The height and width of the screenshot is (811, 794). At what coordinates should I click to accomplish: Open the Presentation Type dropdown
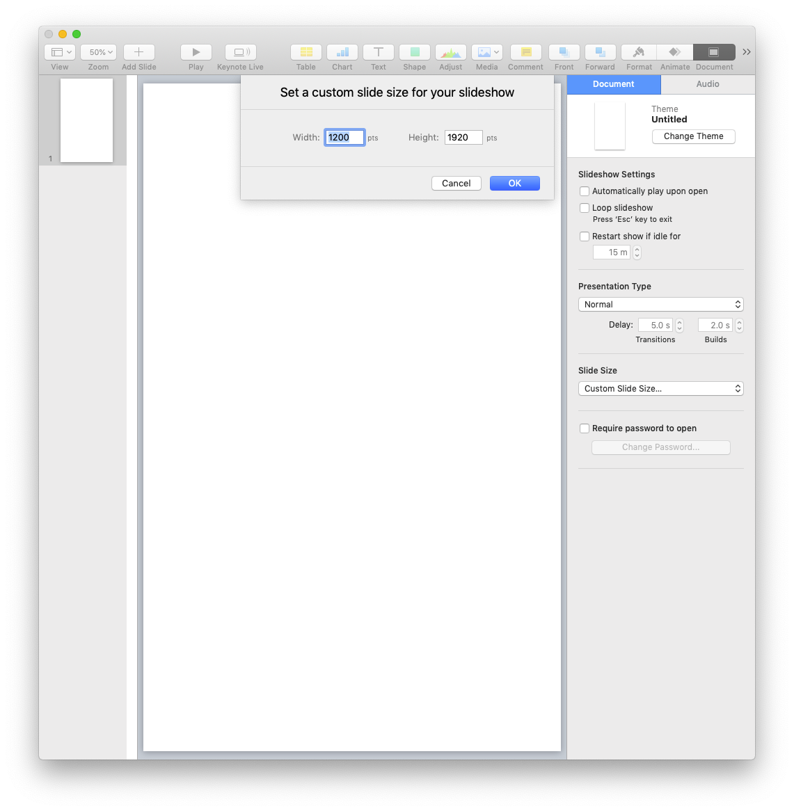pos(660,304)
